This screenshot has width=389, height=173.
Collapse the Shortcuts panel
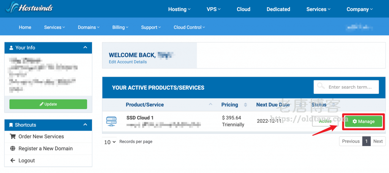(x=85, y=125)
